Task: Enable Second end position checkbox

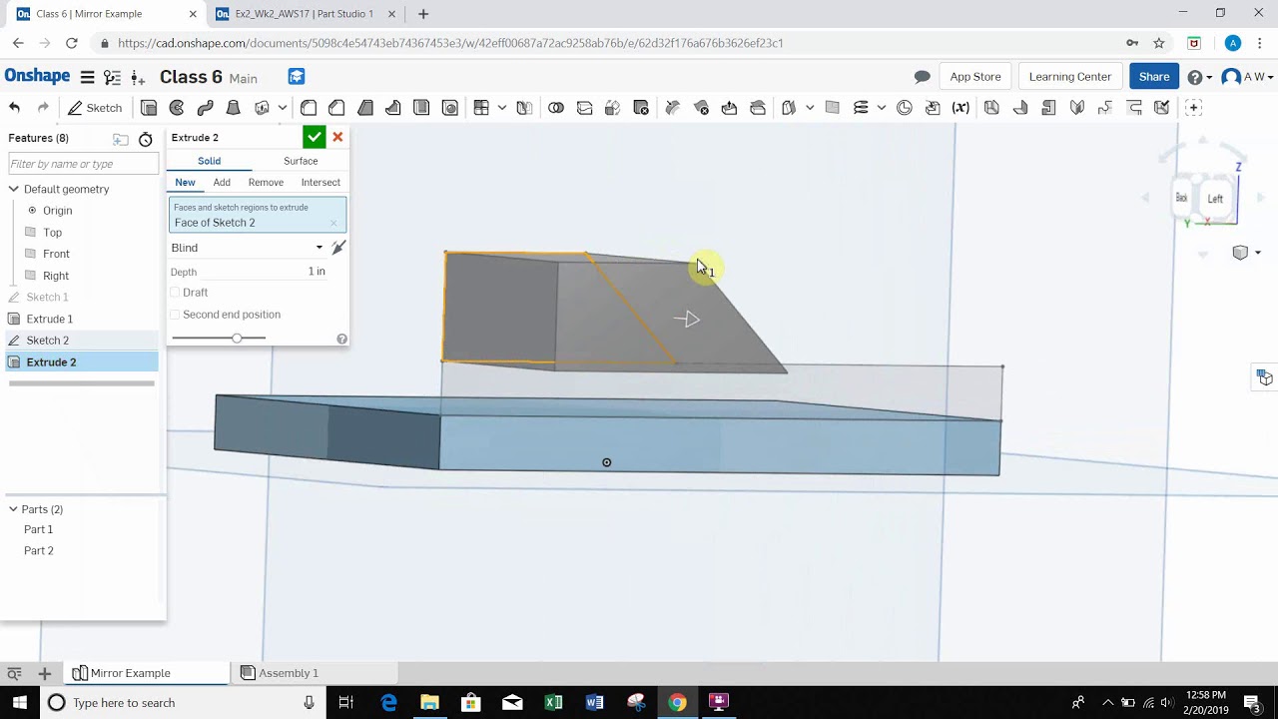Action: pyautogui.click(x=175, y=315)
